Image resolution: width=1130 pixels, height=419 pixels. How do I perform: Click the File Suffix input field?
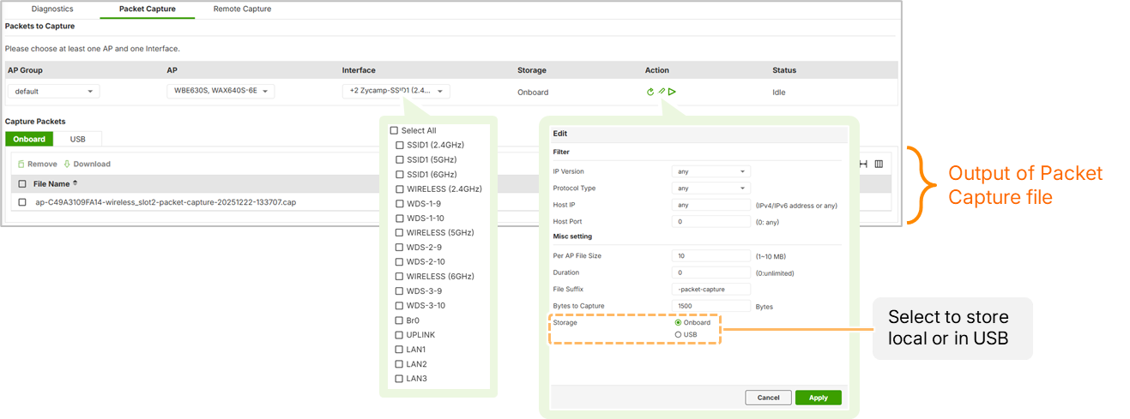[710, 289]
